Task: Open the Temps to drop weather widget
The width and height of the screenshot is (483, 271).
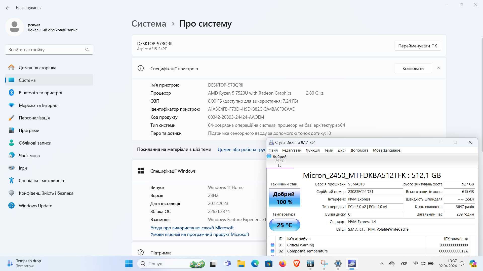Action: point(24,263)
